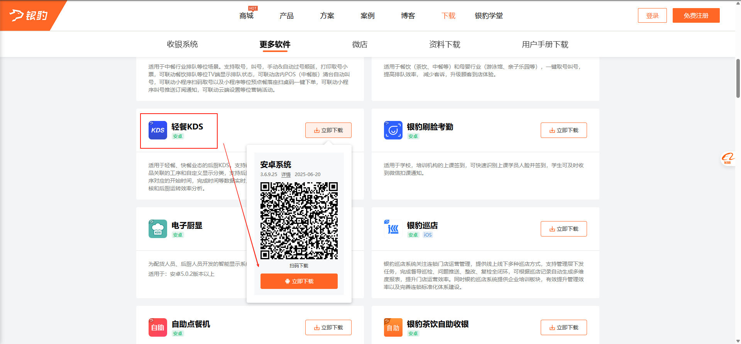Screen dimensions: 741x344
Task: Open the 轻餐KDS app icon
Action: click(158, 130)
